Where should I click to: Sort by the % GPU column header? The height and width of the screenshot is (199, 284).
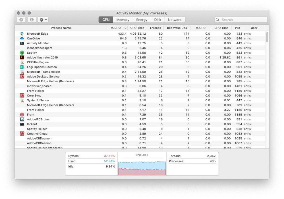click(x=201, y=28)
